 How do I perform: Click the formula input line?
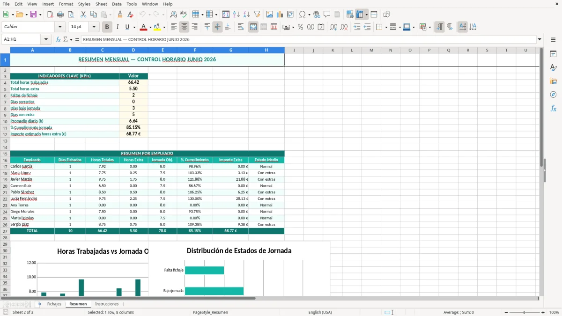(x=308, y=40)
